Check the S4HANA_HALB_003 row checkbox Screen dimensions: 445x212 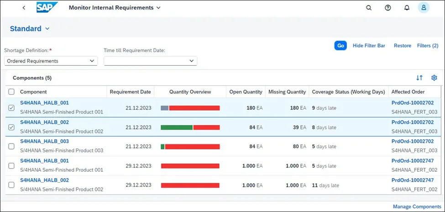[11, 146]
